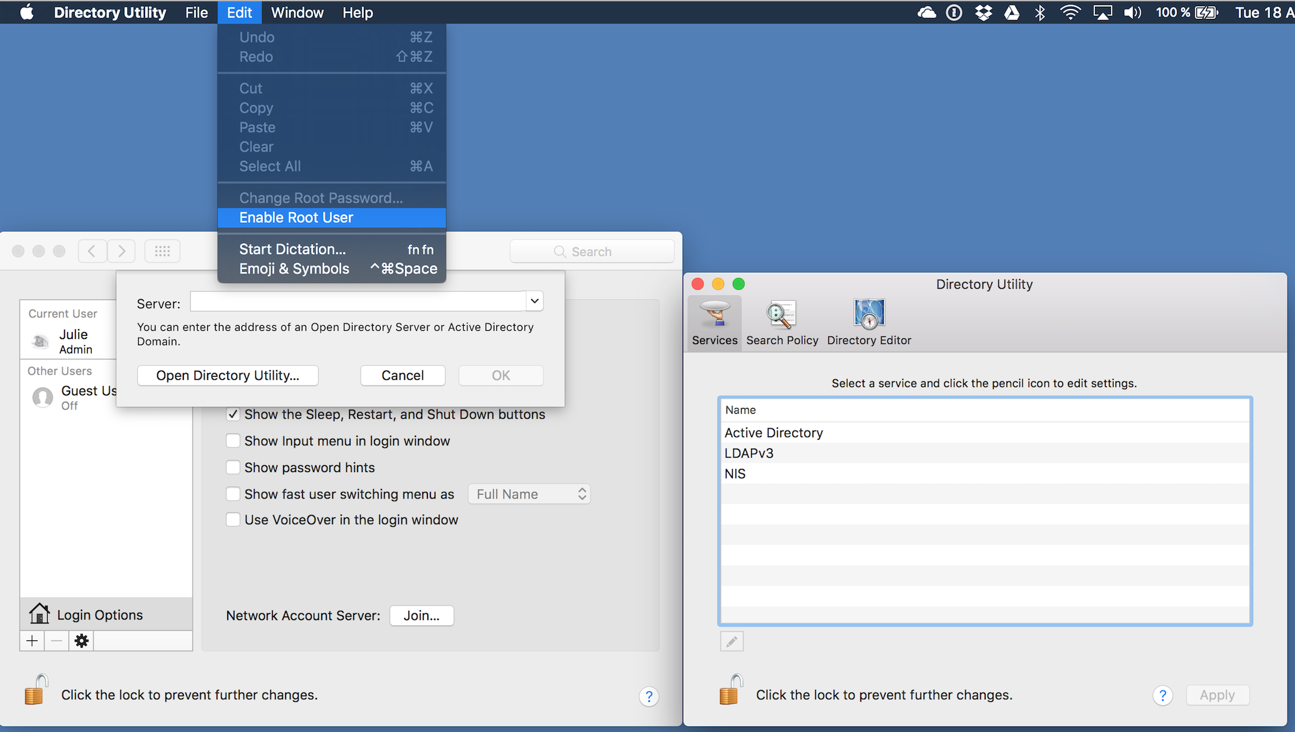Close the Directory Utility window

click(x=698, y=284)
